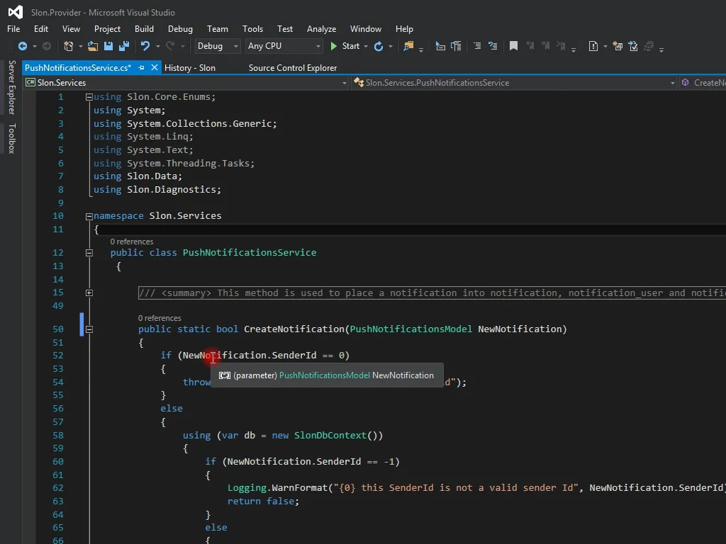The image size is (726, 544).
Task: Click the Navigate Forward arrow icon
Action: tap(46, 46)
